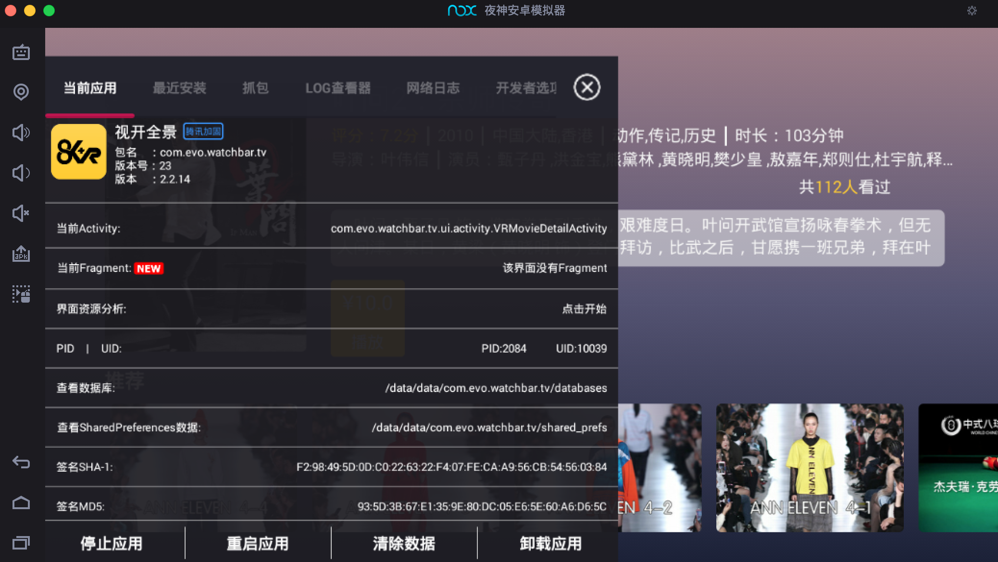
Task: Open the keyboard mapping icon in Nox sidebar
Action: click(x=21, y=52)
